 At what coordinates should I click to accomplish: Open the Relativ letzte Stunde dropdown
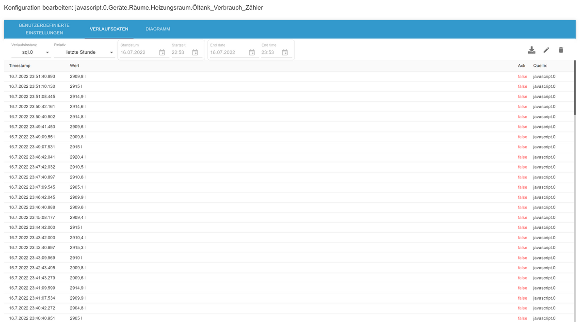click(84, 52)
